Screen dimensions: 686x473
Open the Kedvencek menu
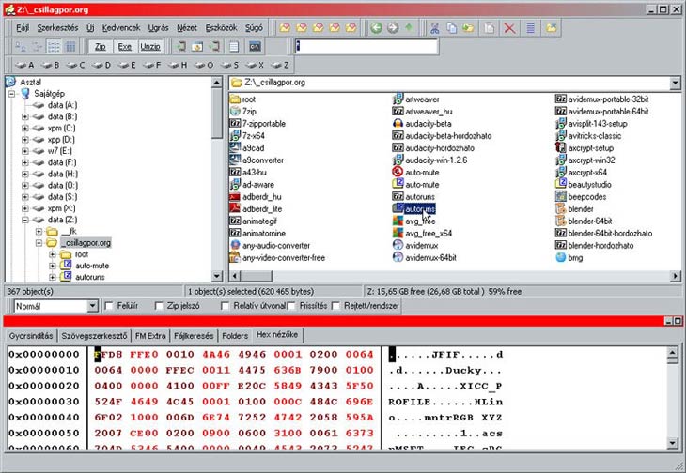click(121, 28)
